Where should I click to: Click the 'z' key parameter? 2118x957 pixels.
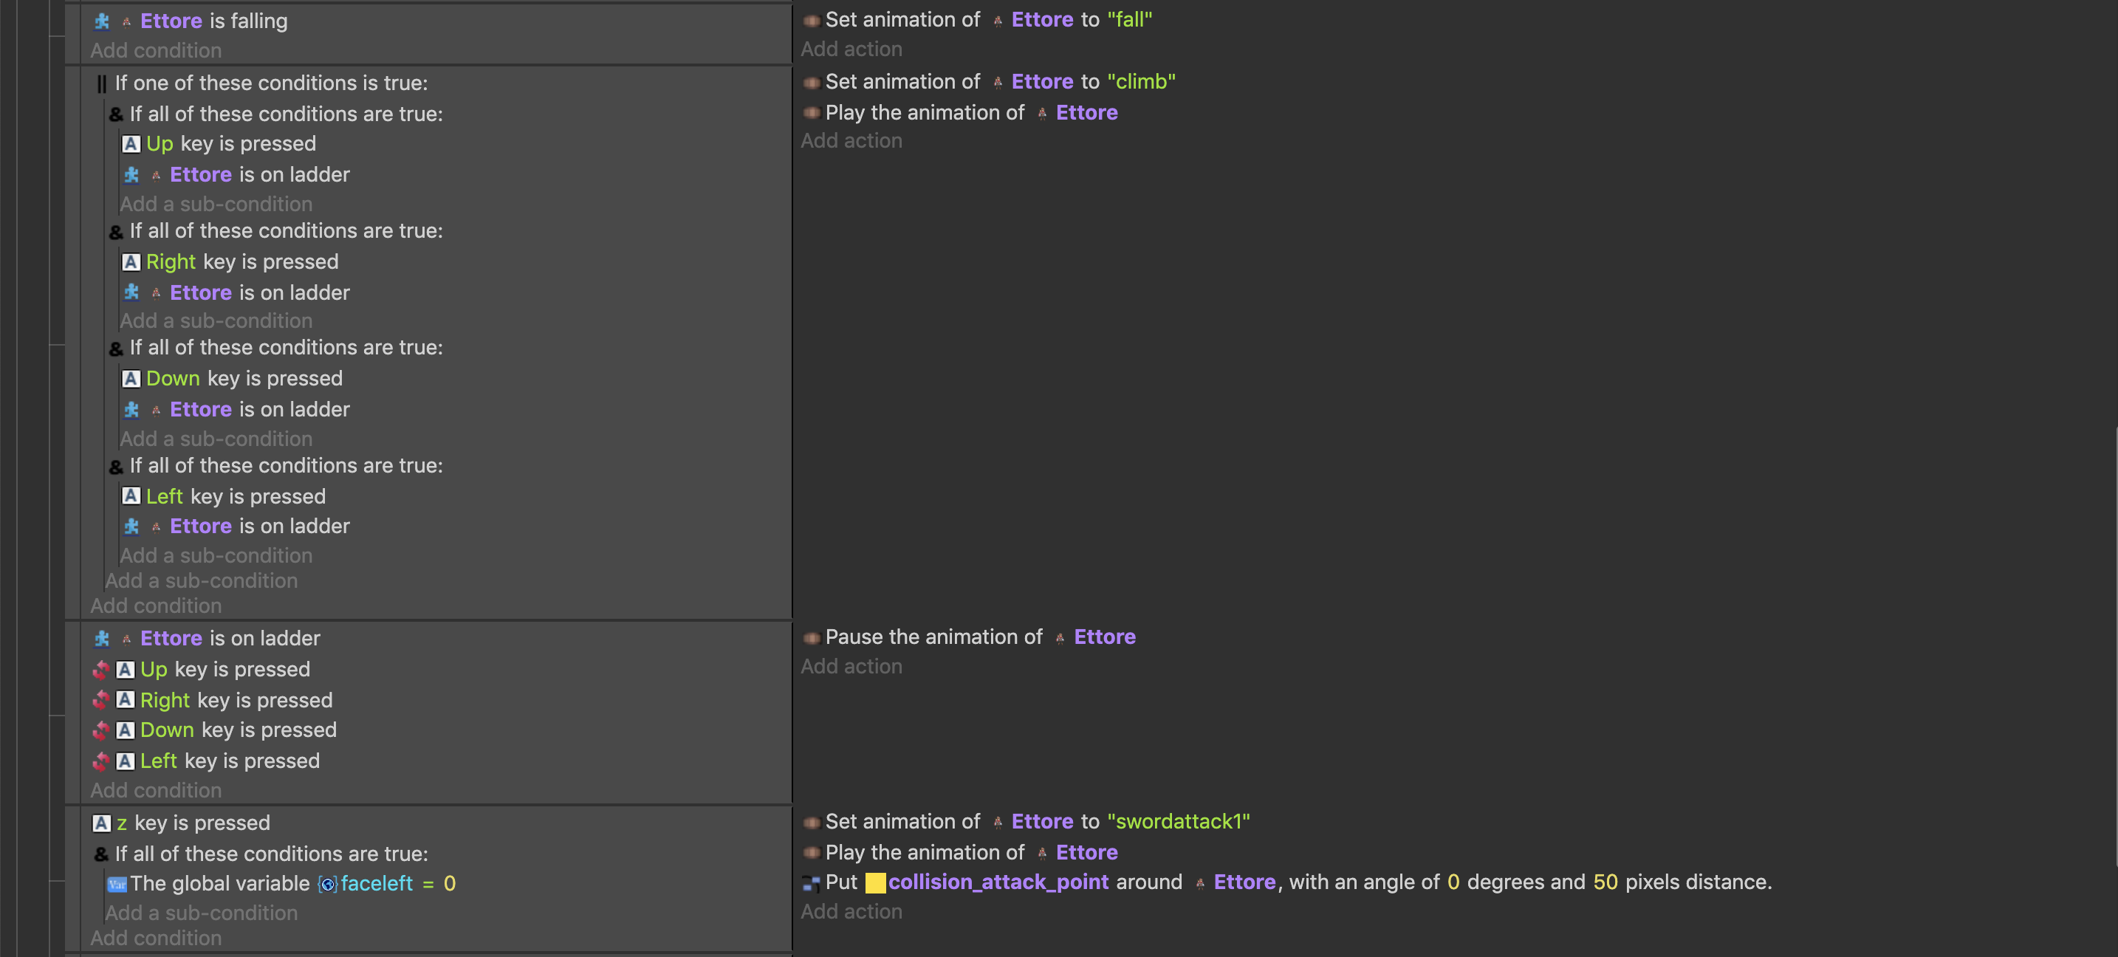coord(122,824)
